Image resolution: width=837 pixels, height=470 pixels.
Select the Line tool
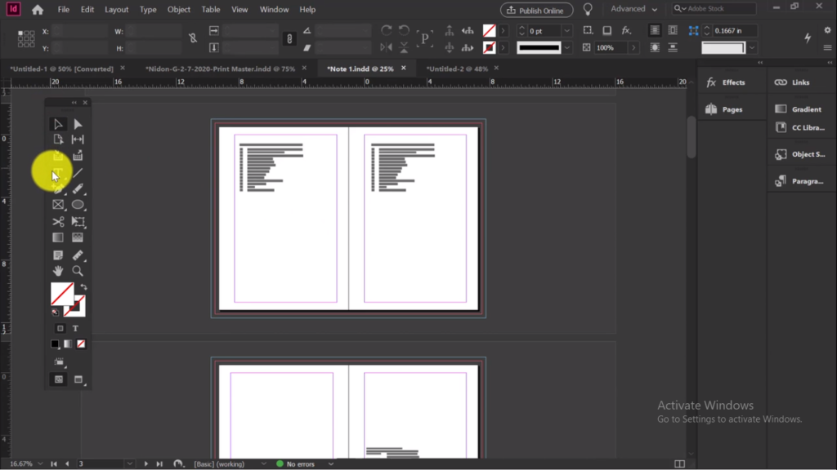tap(78, 173)
